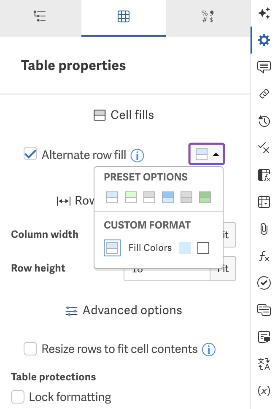275x409 pixels.
Task: Click the Fit button for Column width
Action: (x=229, y=235)
